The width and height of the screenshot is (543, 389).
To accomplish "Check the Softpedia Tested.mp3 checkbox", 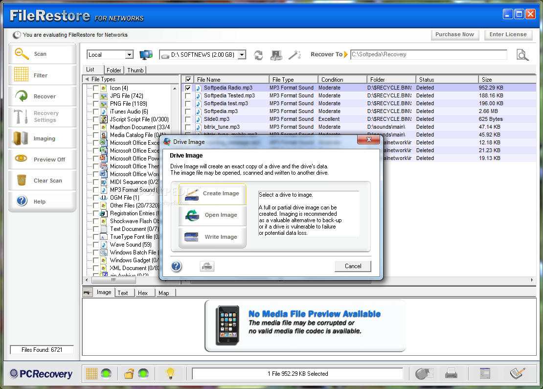I will pos(188,95).
